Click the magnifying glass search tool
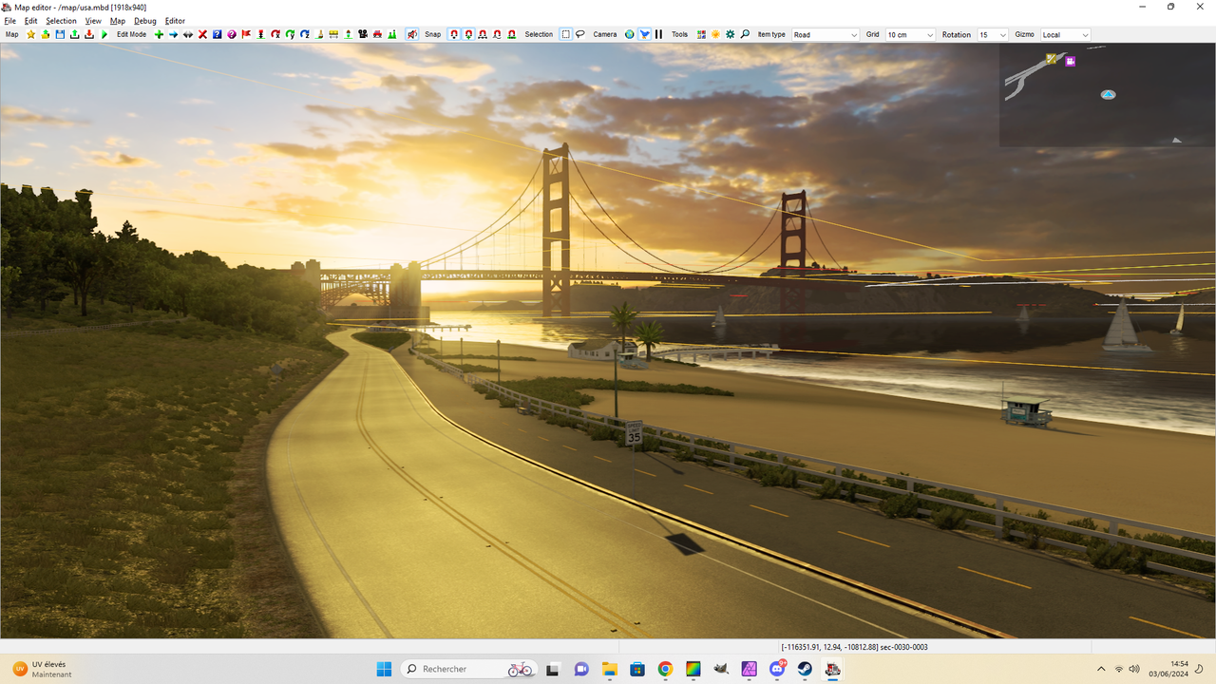Image resolution: width=1216 pixels, height=684 pixels. point(745,34)
